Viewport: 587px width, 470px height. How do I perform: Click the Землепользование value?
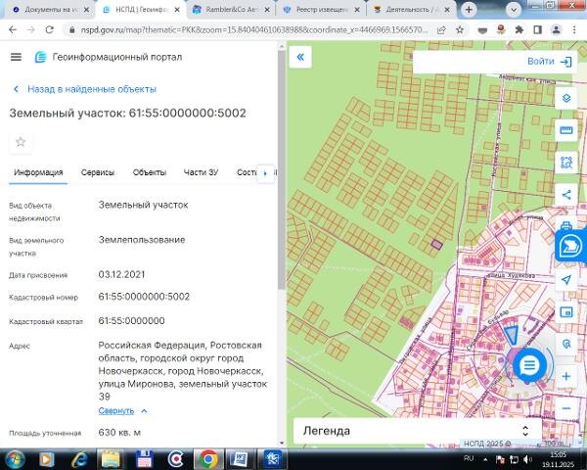[x=142, y=240]
